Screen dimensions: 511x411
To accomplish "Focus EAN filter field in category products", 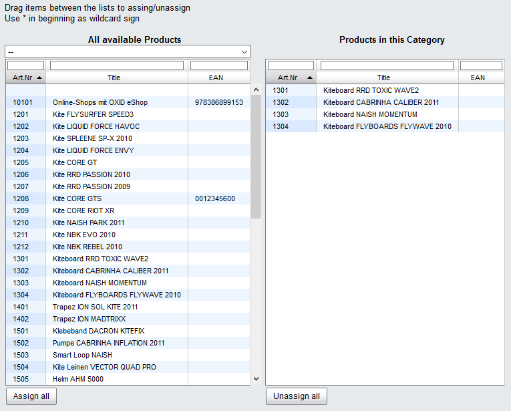I will 481,65.
